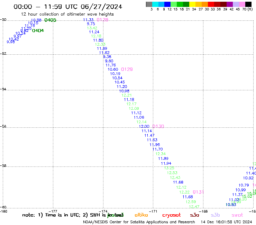Click the pink time label 0129
Viewport: 256px width, 225px height.
127,69
